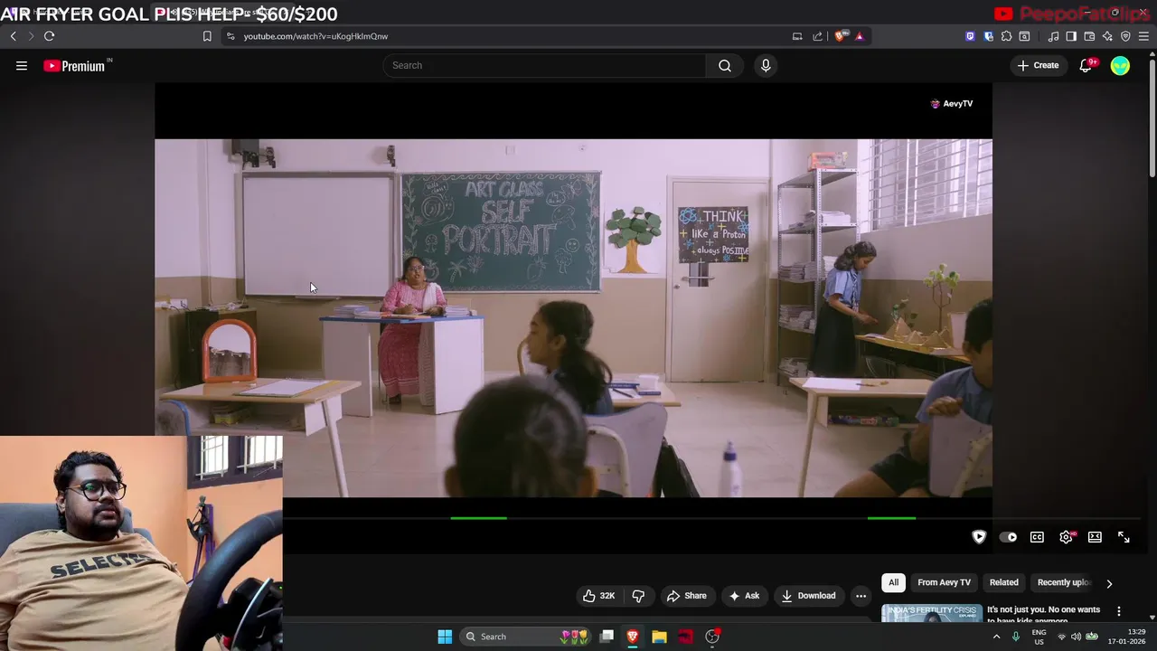Open Brave VPN shield icon

[x=1125, y=36]
